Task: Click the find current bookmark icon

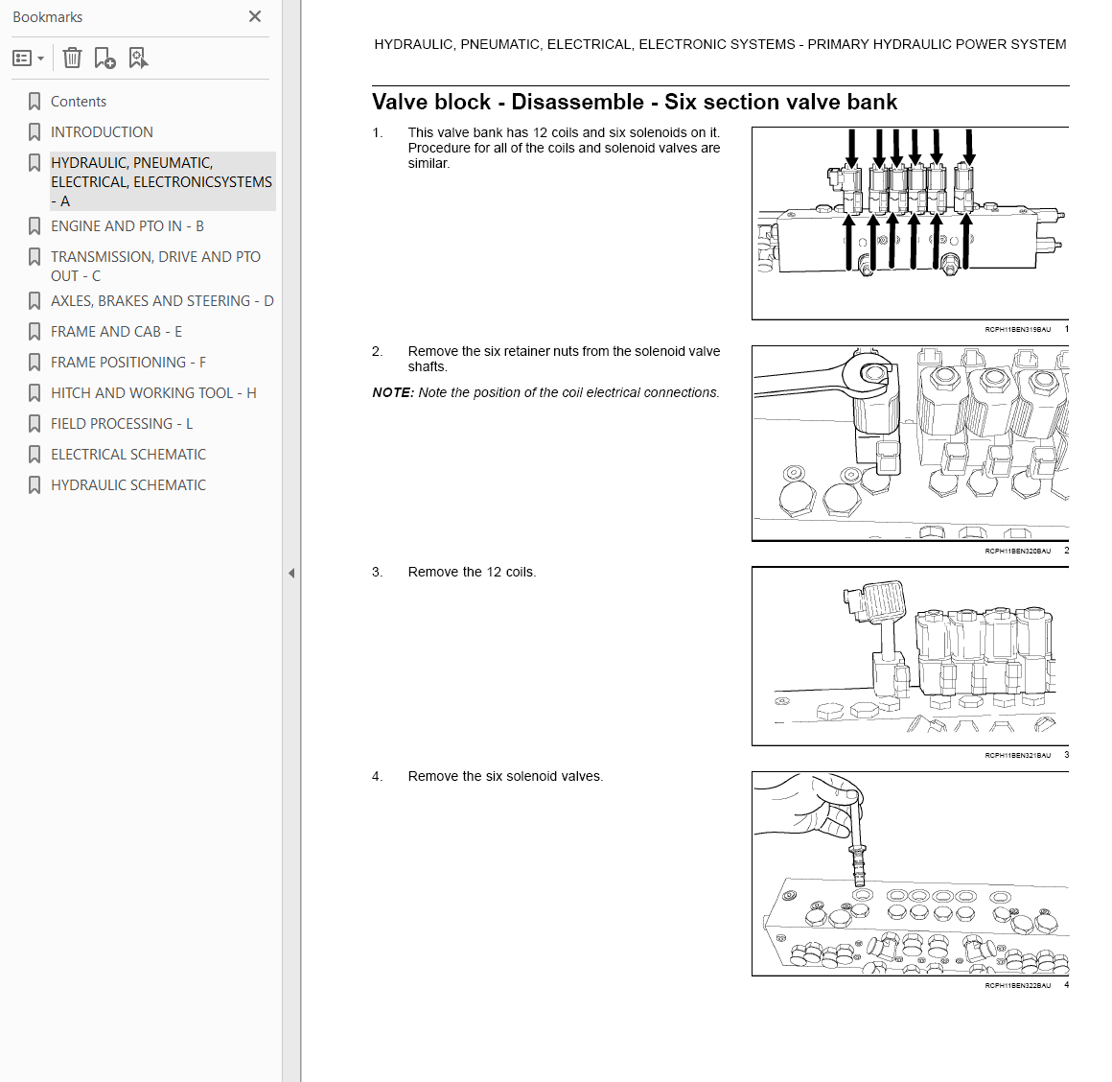Action: [138, 59]
